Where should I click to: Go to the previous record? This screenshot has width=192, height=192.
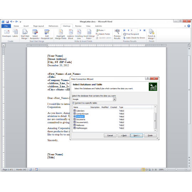(x=128, y=30)
